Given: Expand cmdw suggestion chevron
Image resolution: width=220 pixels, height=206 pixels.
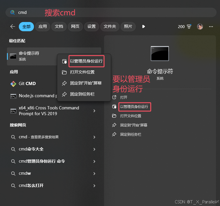Looking at the screenshot, I should coord(94,174).
